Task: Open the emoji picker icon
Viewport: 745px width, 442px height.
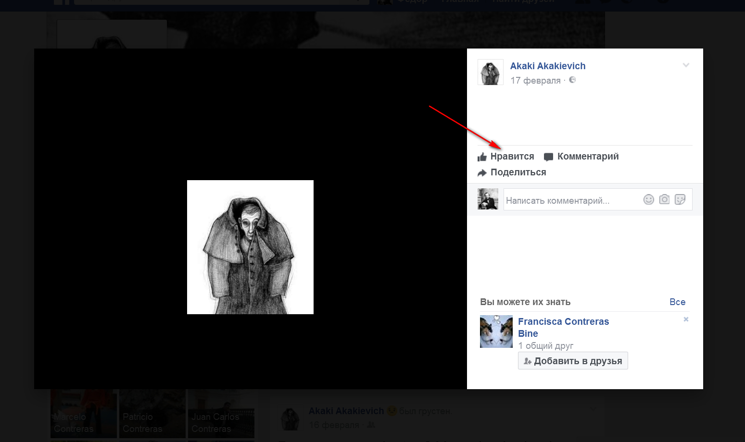Action: tap(649, 199)
